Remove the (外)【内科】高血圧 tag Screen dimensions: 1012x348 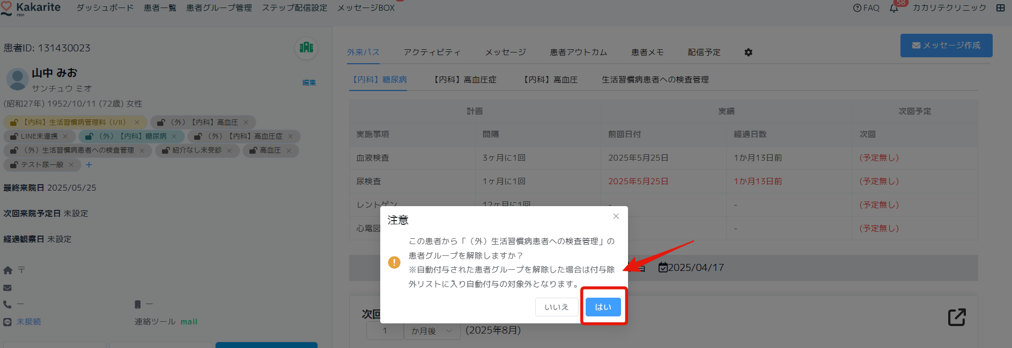[246, 123]
